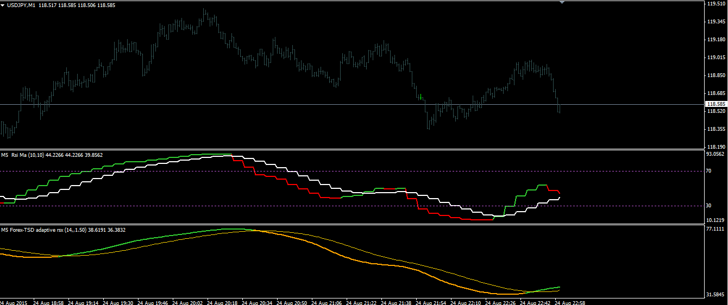
Task: Click time label 24 Aug 22:42
Action: (536, 302)
